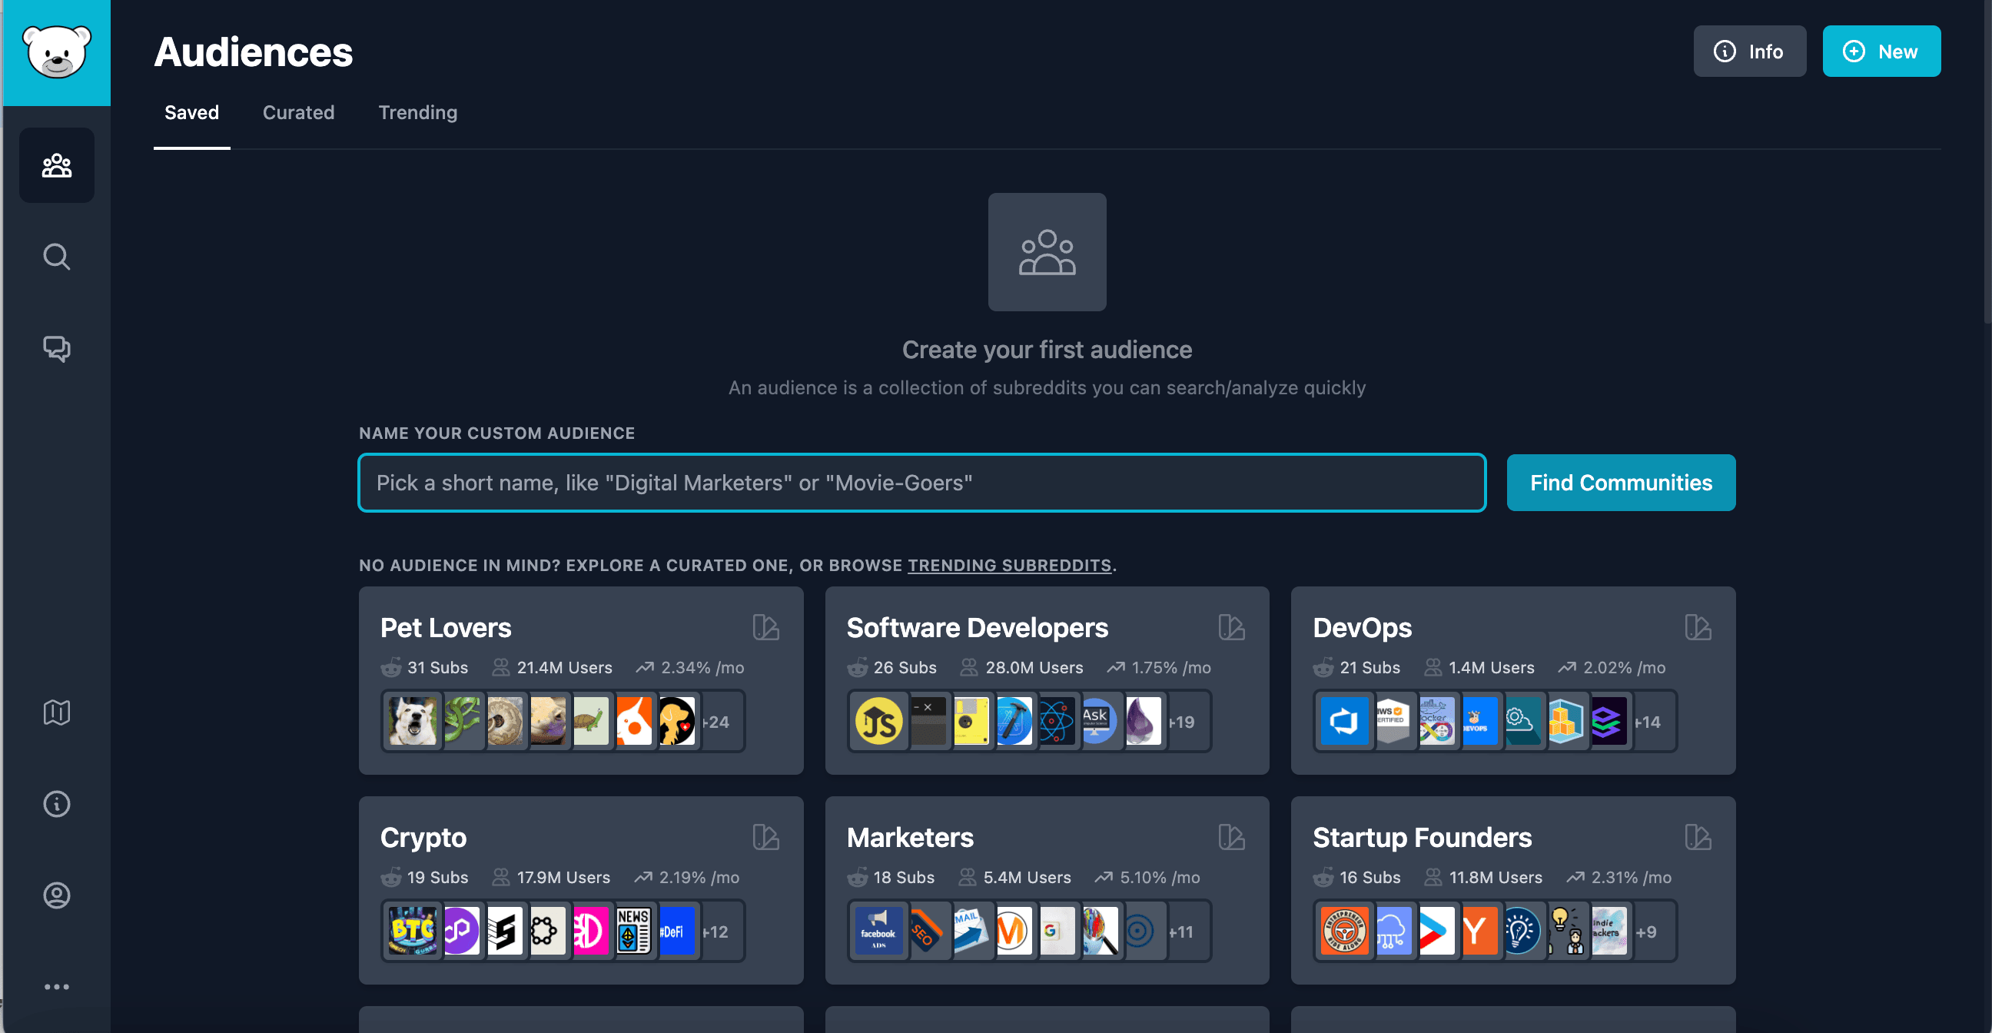Follow the Trending Subreddits link
This screenshot has height=1033, width=1992.
pyautogui.click(x=1008, y=565)
